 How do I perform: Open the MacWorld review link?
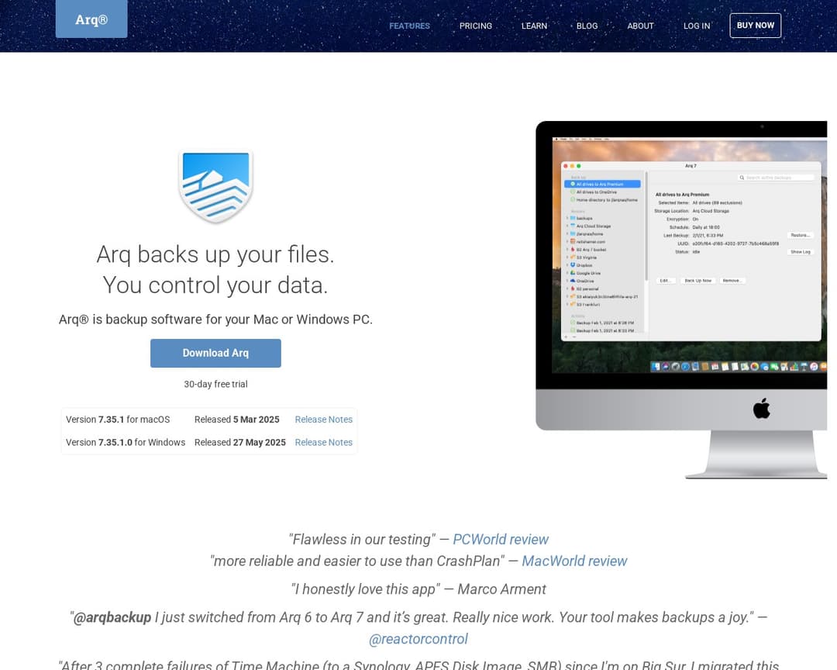point(574,561)
